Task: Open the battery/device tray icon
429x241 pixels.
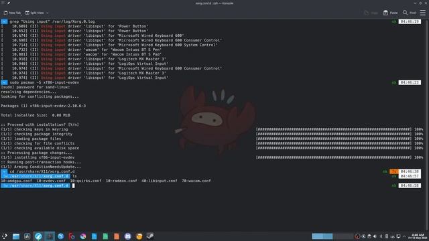Action: click(x=387, y=236)
